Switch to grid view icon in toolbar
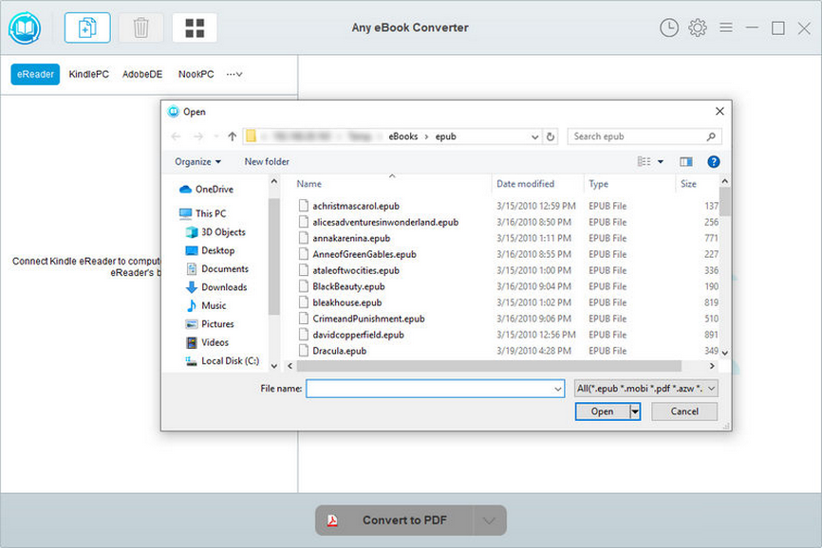The image size is (822, 548). 195,27
